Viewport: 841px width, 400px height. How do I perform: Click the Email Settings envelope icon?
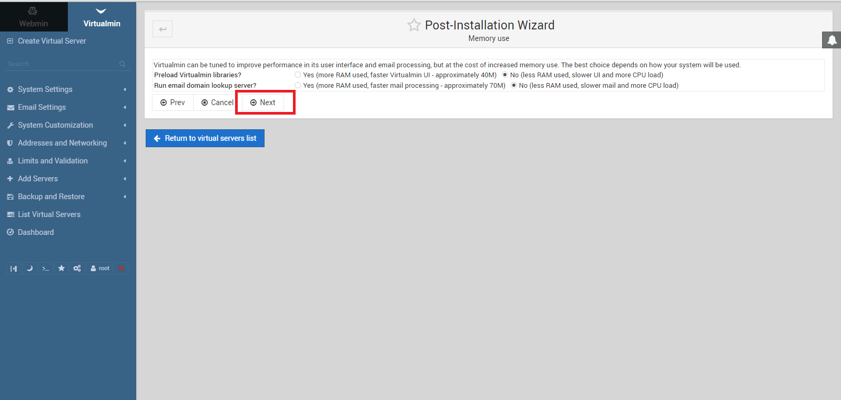pyautogui.click(x=11, y=108)
